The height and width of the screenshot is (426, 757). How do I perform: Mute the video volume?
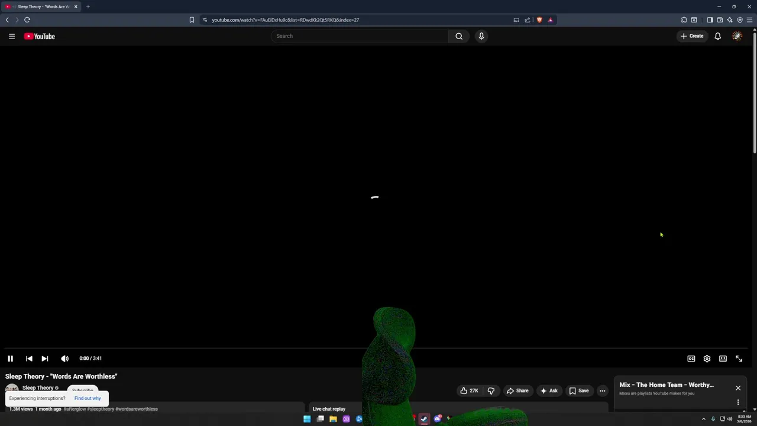tap(65, 359)
